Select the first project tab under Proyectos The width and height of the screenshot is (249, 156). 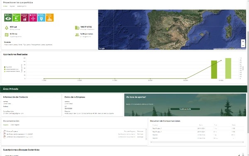coord(5,6)
